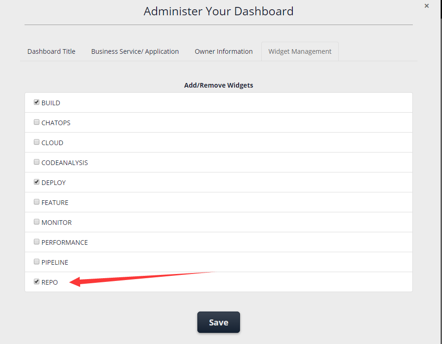The height and width of the screenshot is (344, 442).
Task: Enable the PERFORMANCE widget checkbox
Action: [37, 242]
